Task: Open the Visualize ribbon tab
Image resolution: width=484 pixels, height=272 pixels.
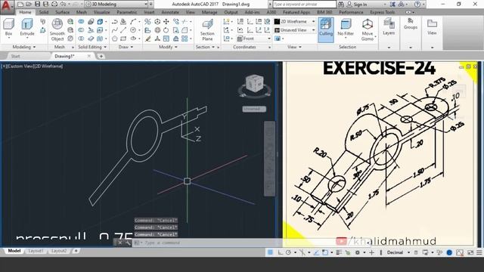Action: [102, 12]
